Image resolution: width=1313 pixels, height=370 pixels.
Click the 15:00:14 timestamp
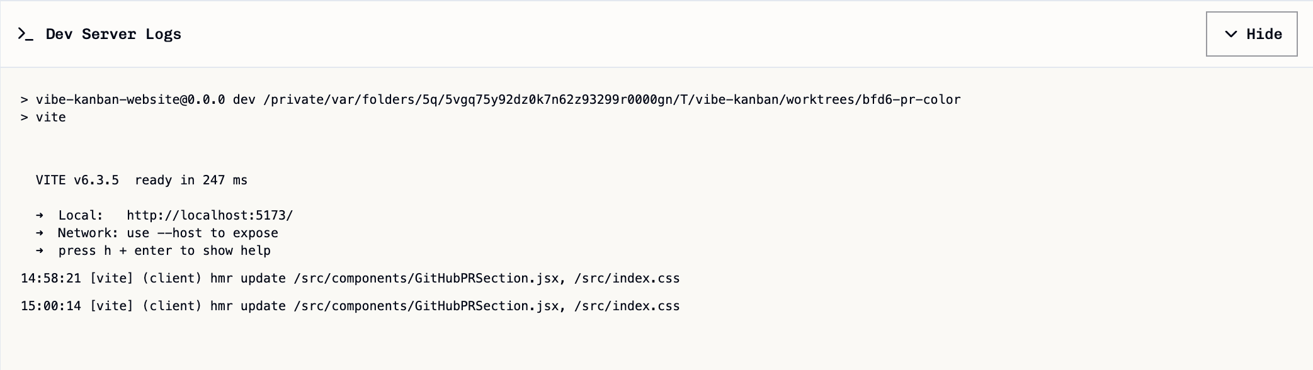point(51,306)
